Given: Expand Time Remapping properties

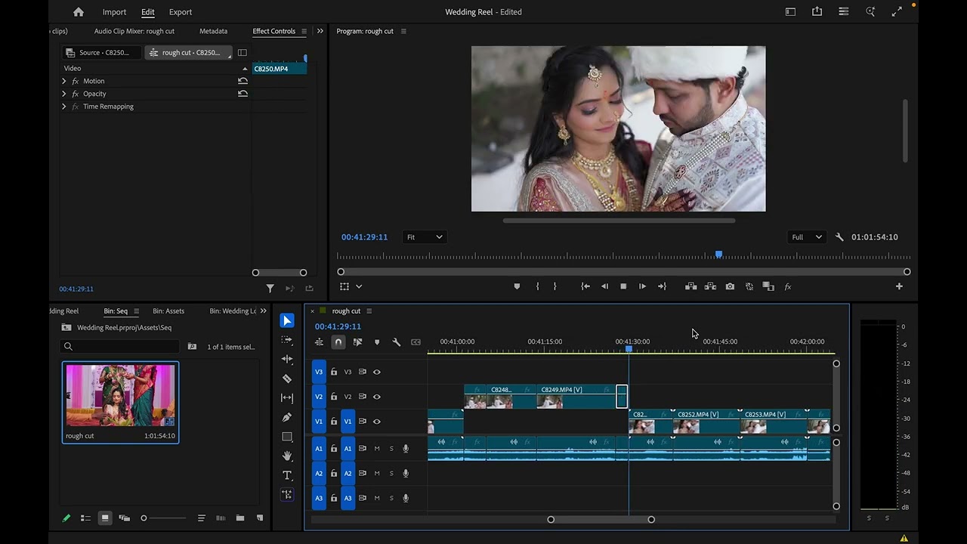Looking at the screenshot, I should [x=64, y=107].
